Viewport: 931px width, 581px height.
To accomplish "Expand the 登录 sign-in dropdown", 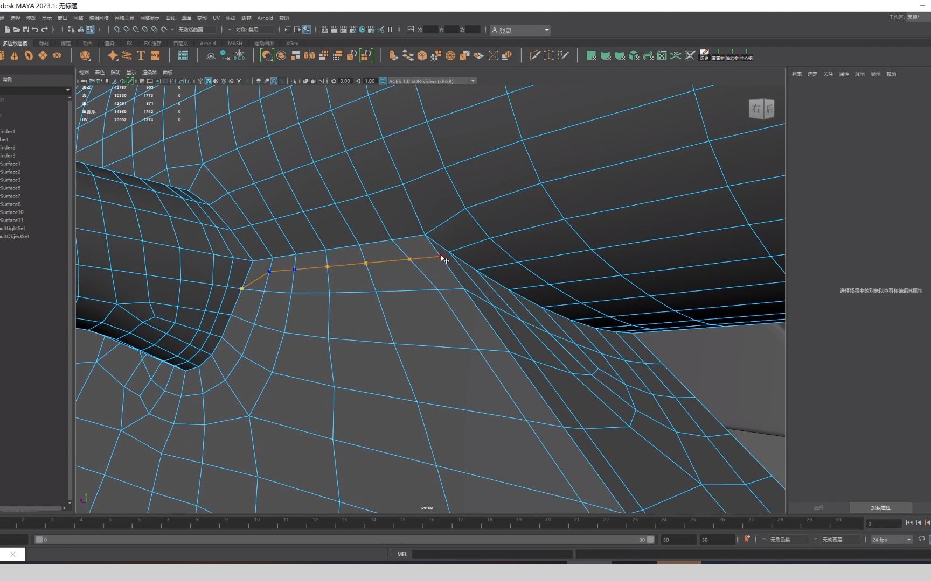I will click(x=546, y=30).
